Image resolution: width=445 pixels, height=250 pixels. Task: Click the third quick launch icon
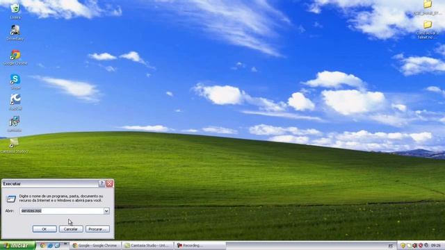click(57, 245)
